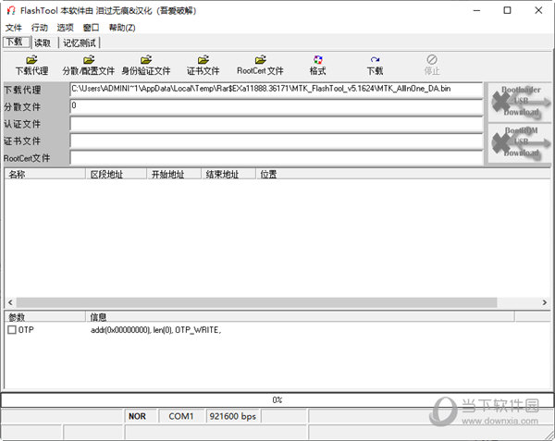
Task: Click the 区段地址 column header
Action: (x=117, y=174)
